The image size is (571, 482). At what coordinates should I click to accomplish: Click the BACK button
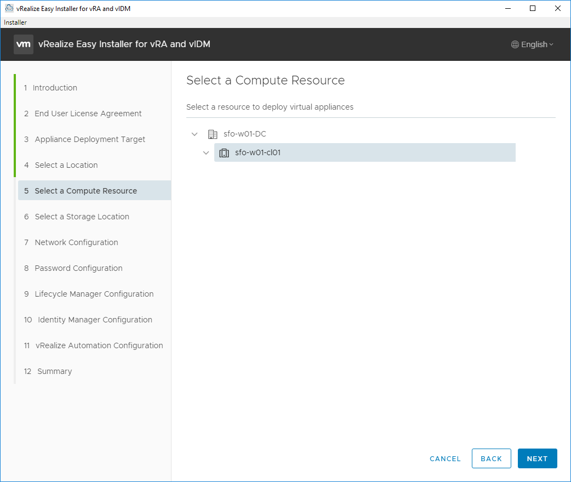pos(491,458)
